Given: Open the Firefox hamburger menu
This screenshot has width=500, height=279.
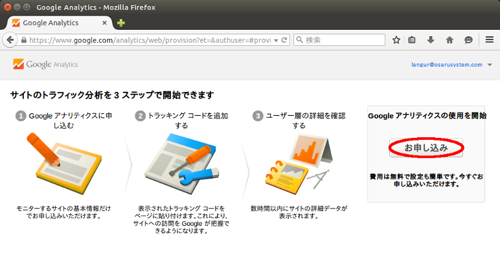Looking at the screenshot, I should [x=490, y=40].
